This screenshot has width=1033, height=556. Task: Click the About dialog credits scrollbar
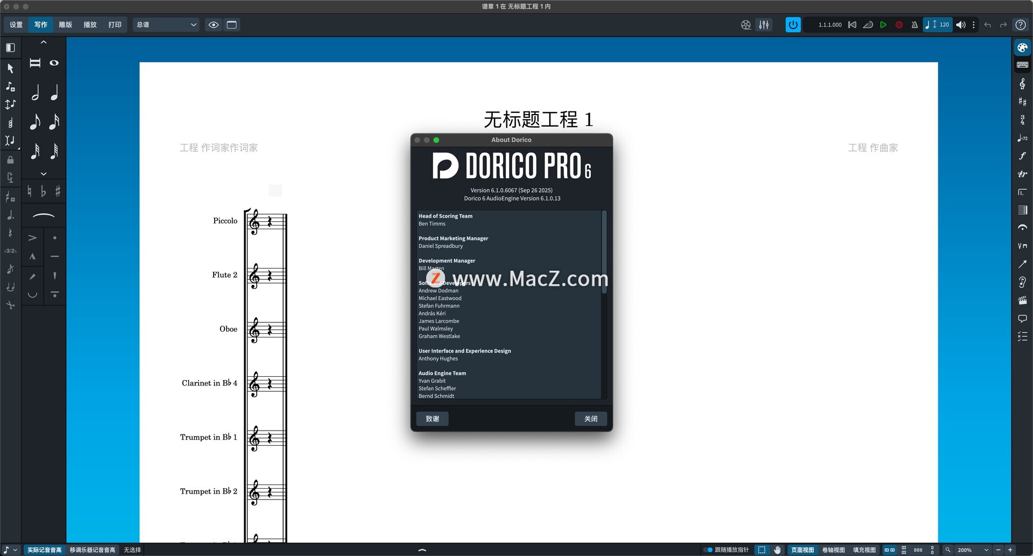pyautogui.click(x=604, y=253)
